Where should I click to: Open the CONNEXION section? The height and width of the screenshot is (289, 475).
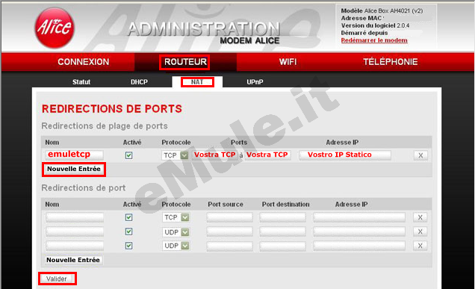pyautogui.click(x=84, y=62)
